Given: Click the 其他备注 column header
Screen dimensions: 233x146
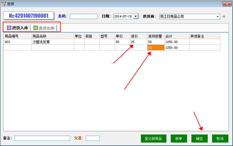Looking at the screenshot, I should click(x=205, y=36).
